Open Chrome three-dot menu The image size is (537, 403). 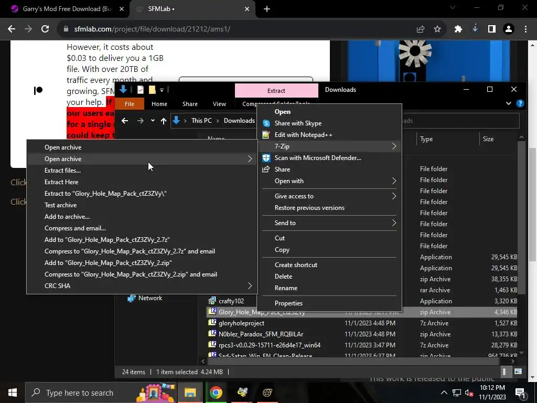(x=525, y=29)
